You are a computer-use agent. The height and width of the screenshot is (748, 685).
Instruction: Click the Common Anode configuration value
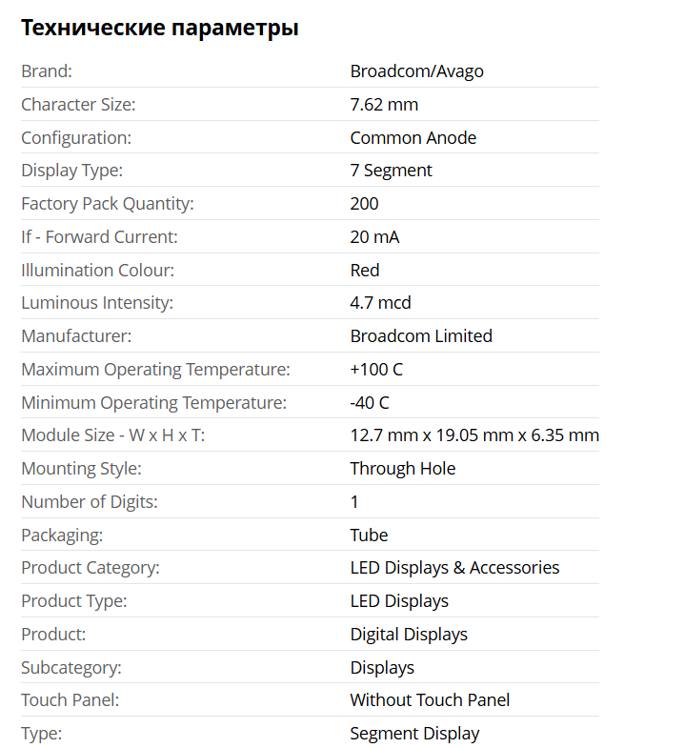click(413, 138)
